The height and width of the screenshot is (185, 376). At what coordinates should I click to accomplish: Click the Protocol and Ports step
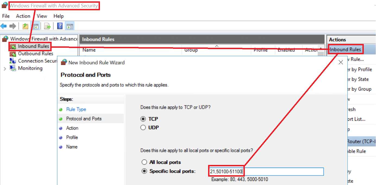[x=84, y=119]
